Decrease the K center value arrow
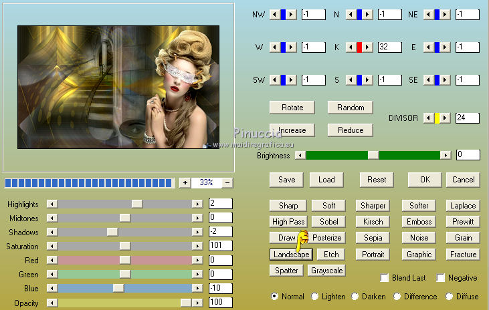The height and width of the screenshot is (310, 489). pos(351,47)
